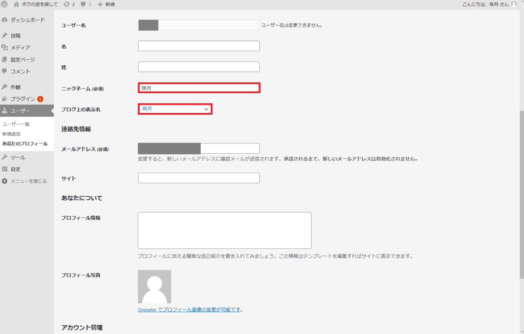Click the site name ボクの空を探して

click(40, 4)
